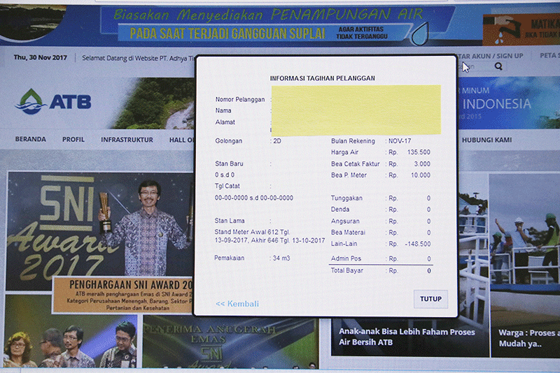560x373 pixels.
Task: Select INFRASTRUKTUR in navigation bar
Action: (127, 140)
